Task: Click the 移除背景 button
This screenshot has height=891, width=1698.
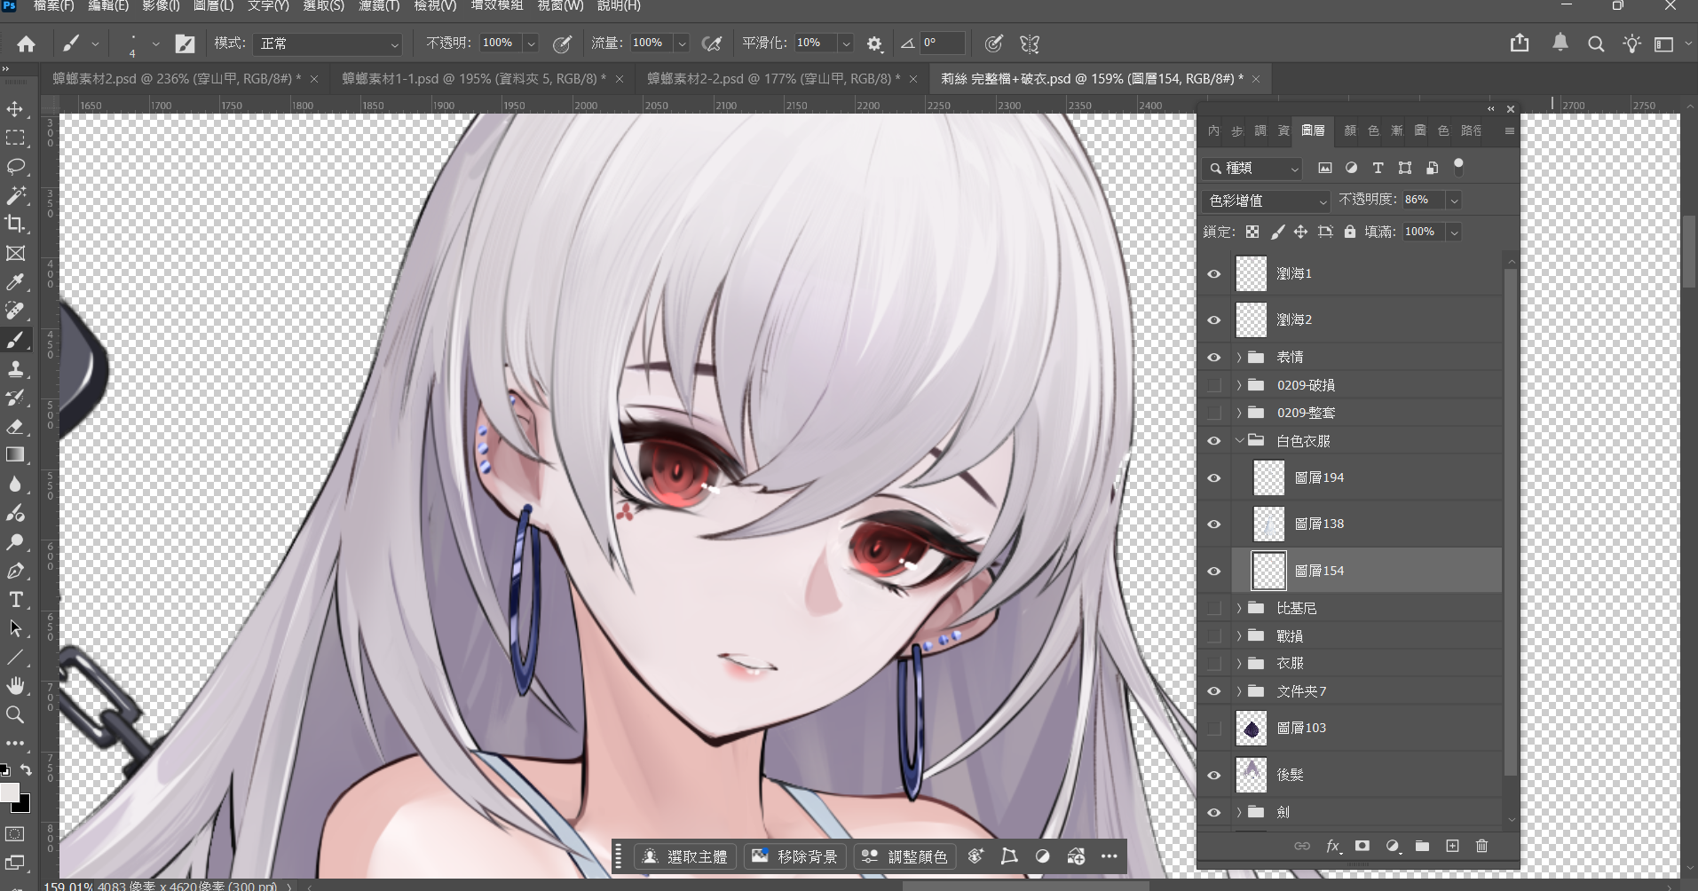Action: (795, 856)
